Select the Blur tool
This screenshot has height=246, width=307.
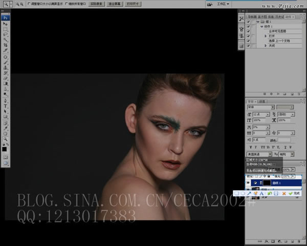pyautogui.click(x=5, y=89)
